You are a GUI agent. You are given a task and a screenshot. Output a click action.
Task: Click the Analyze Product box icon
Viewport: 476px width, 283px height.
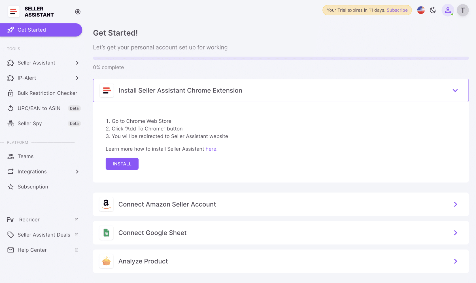(x=106, y=261)
